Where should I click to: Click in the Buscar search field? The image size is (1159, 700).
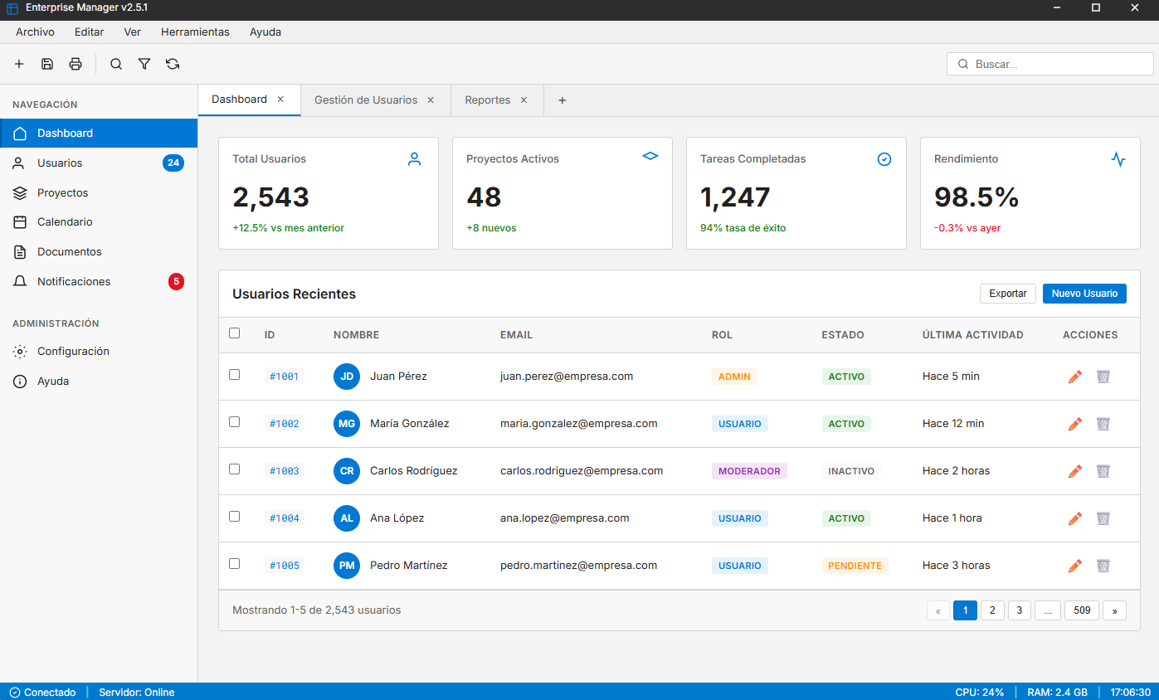click(1049, 64)
